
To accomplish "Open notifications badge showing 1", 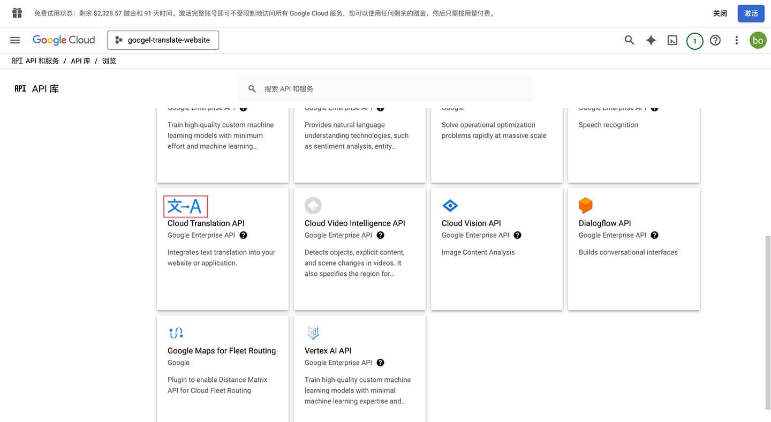I will (695, 41).
